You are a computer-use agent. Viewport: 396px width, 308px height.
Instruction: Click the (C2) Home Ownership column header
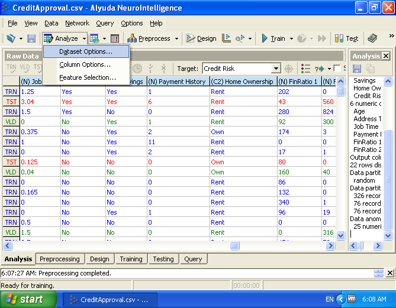pyautogui.click(x=243, y=82)
